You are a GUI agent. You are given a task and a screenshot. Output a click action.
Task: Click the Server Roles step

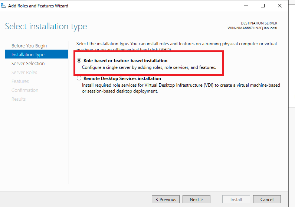[24, 72]
